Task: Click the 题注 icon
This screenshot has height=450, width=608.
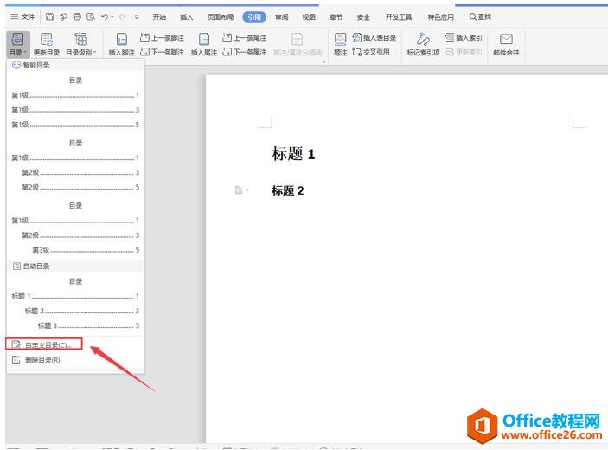Action: [340, 39]
